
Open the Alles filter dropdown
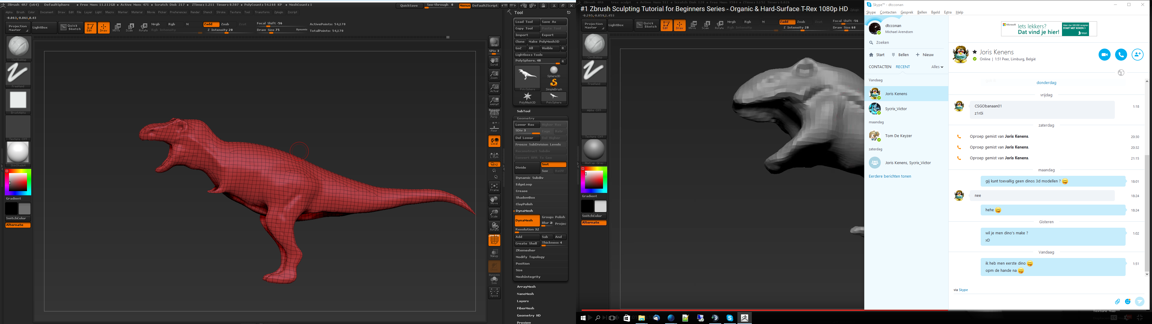tap(937, 67)
